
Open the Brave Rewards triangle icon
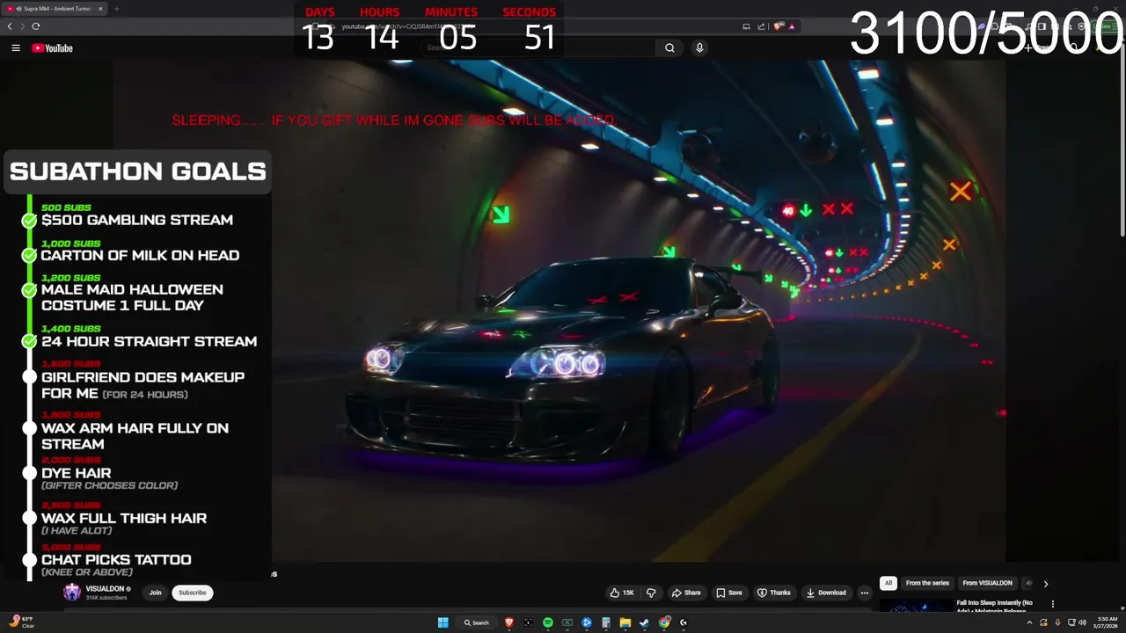pos(792,26)
